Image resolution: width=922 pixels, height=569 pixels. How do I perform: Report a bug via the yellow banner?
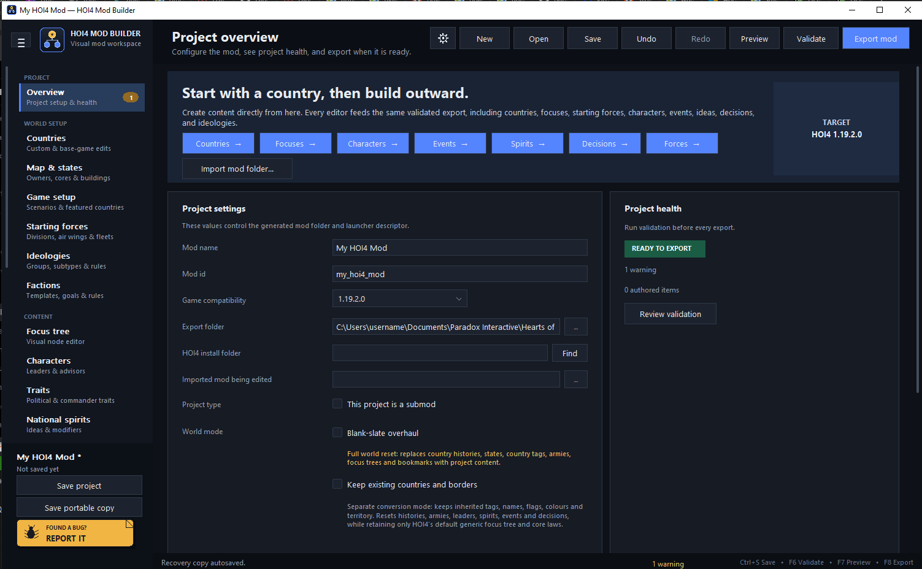pyautogui.click(x=75, y=533)
